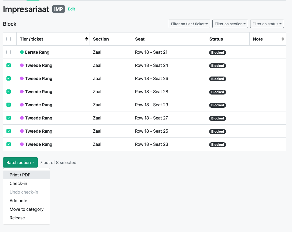Choose Release from batch menu
292x232 pixels.
coord(27,218)
